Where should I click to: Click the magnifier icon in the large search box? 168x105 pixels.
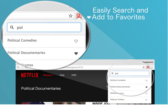[12, 27]
